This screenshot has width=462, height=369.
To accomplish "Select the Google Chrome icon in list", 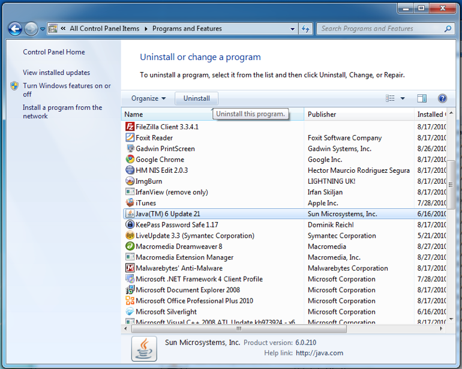I will tap(130, 160).
